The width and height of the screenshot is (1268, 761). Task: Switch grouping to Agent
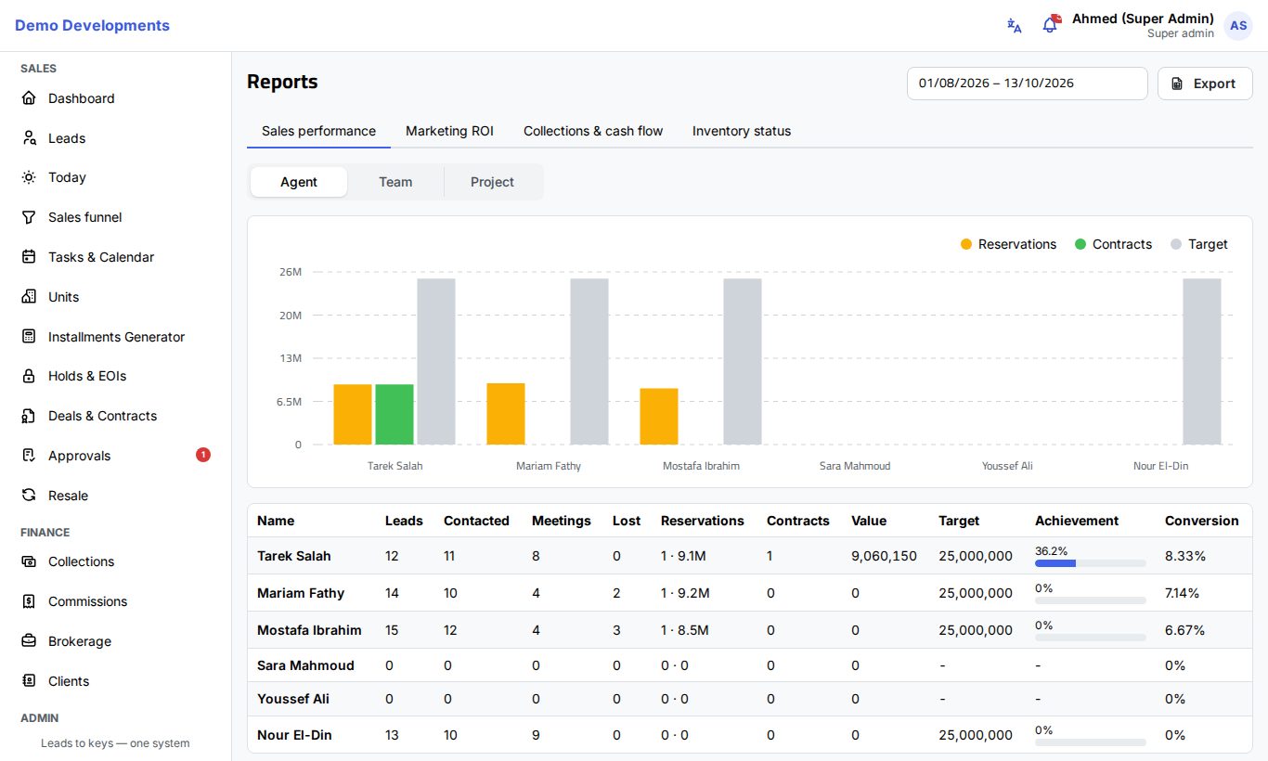(299, 182)
